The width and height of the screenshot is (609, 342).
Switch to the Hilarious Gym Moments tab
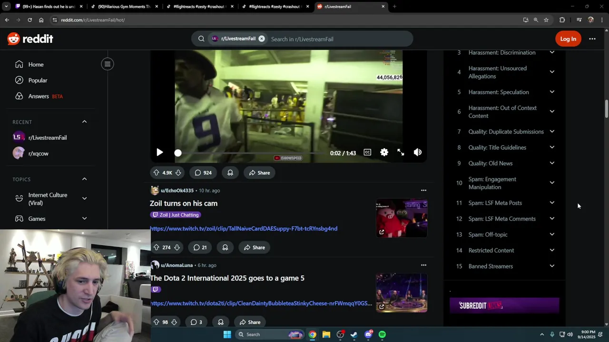click(124, 7)
